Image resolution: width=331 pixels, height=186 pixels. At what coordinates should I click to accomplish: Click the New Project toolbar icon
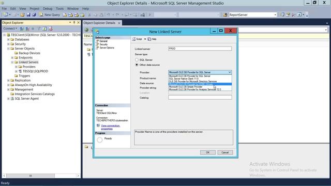[x=6, y=15]
